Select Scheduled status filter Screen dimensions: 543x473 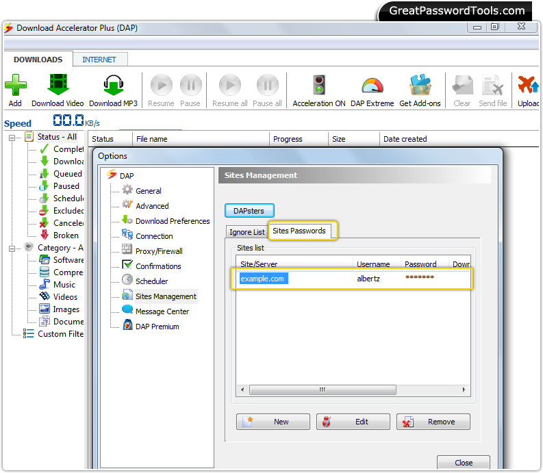(x=62, y=199)
